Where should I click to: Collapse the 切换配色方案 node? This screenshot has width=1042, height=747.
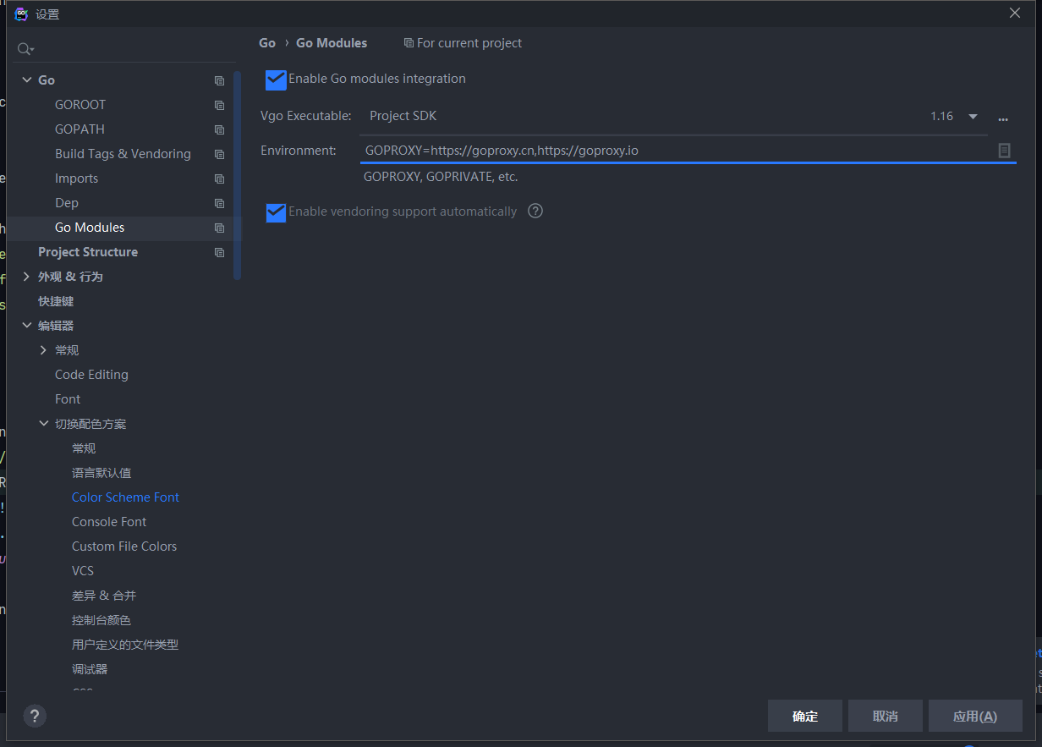pos(43,424)
